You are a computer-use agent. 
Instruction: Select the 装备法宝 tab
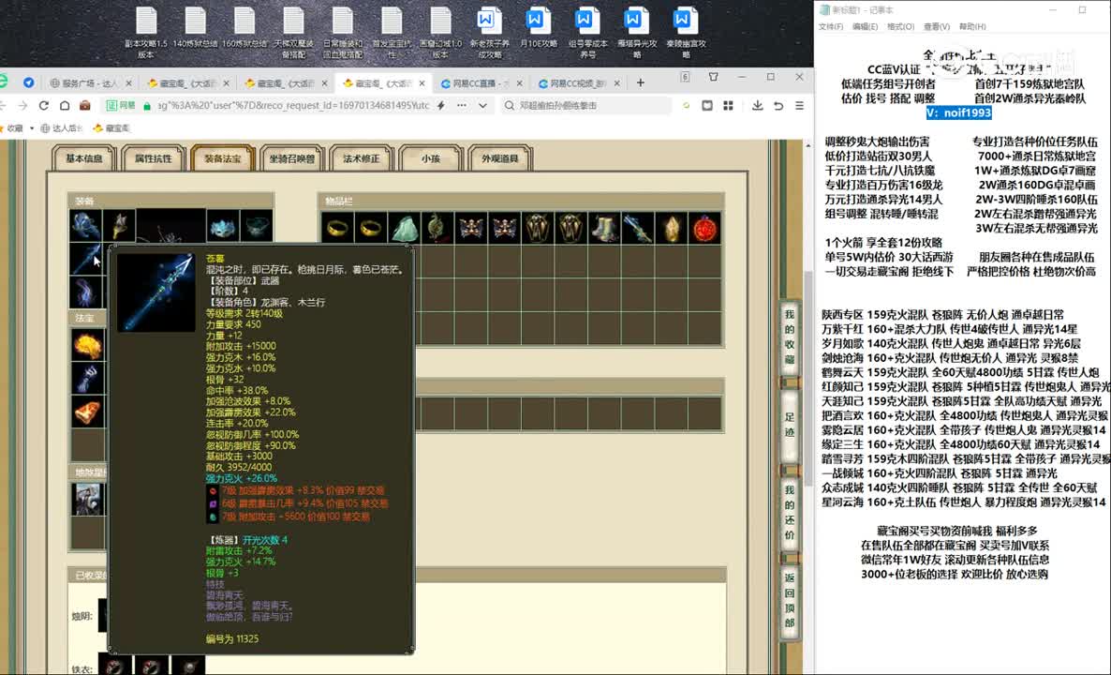(223, 158)
